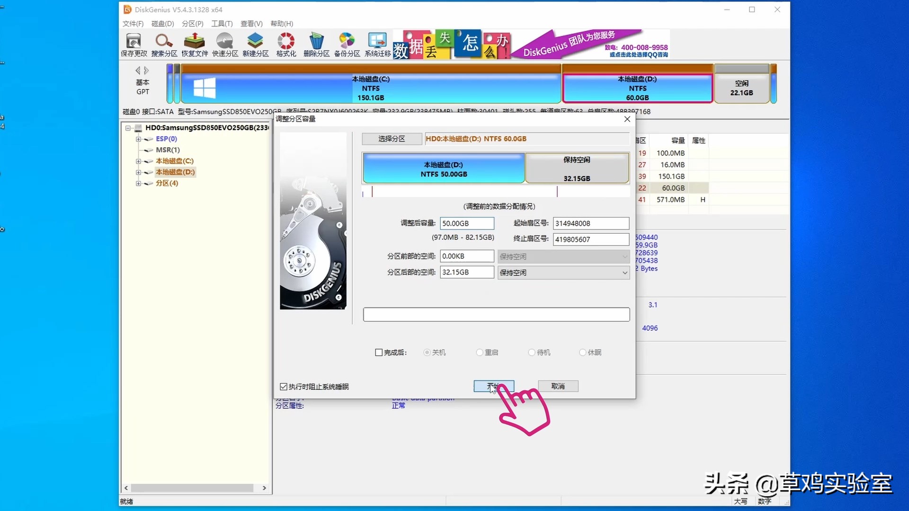
Task: Expand the ESP(0) tree node
Action: coord(138,139)
